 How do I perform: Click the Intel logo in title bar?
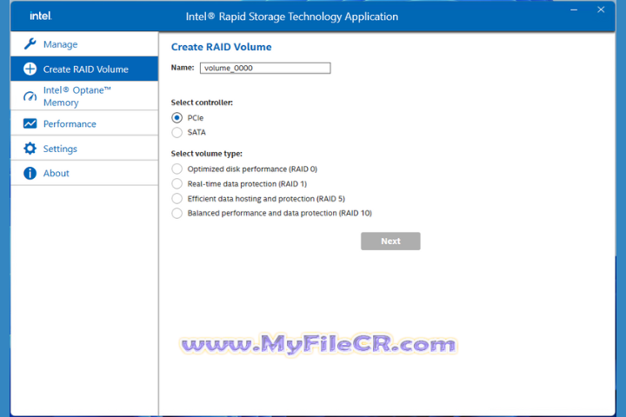(40, 16)
